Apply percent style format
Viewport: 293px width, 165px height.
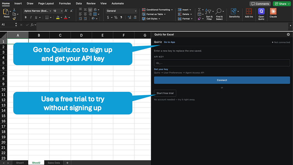pos(116,17)
